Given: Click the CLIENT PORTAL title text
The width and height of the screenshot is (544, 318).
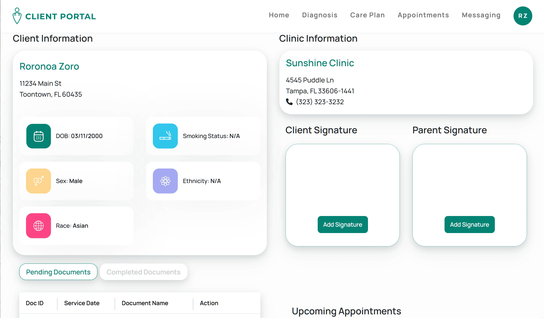Looking at the screenshot, I should click(x=61, y=16).
